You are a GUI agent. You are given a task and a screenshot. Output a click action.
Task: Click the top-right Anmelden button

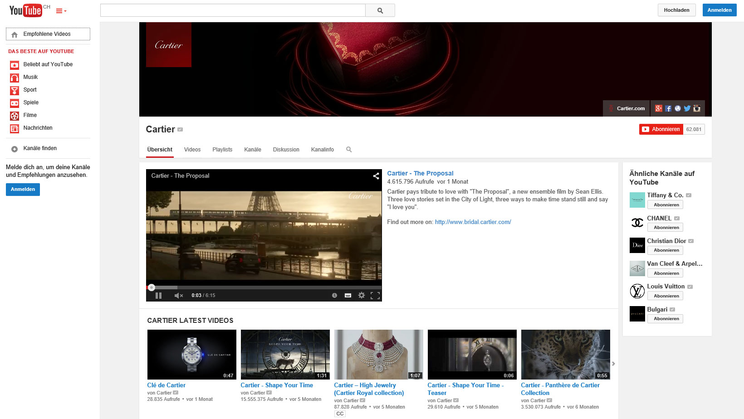pos(720,10)
